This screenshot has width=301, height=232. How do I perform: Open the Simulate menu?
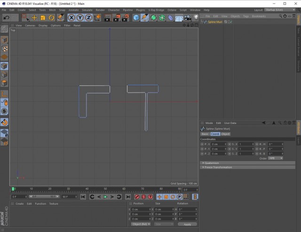point(87,10)
